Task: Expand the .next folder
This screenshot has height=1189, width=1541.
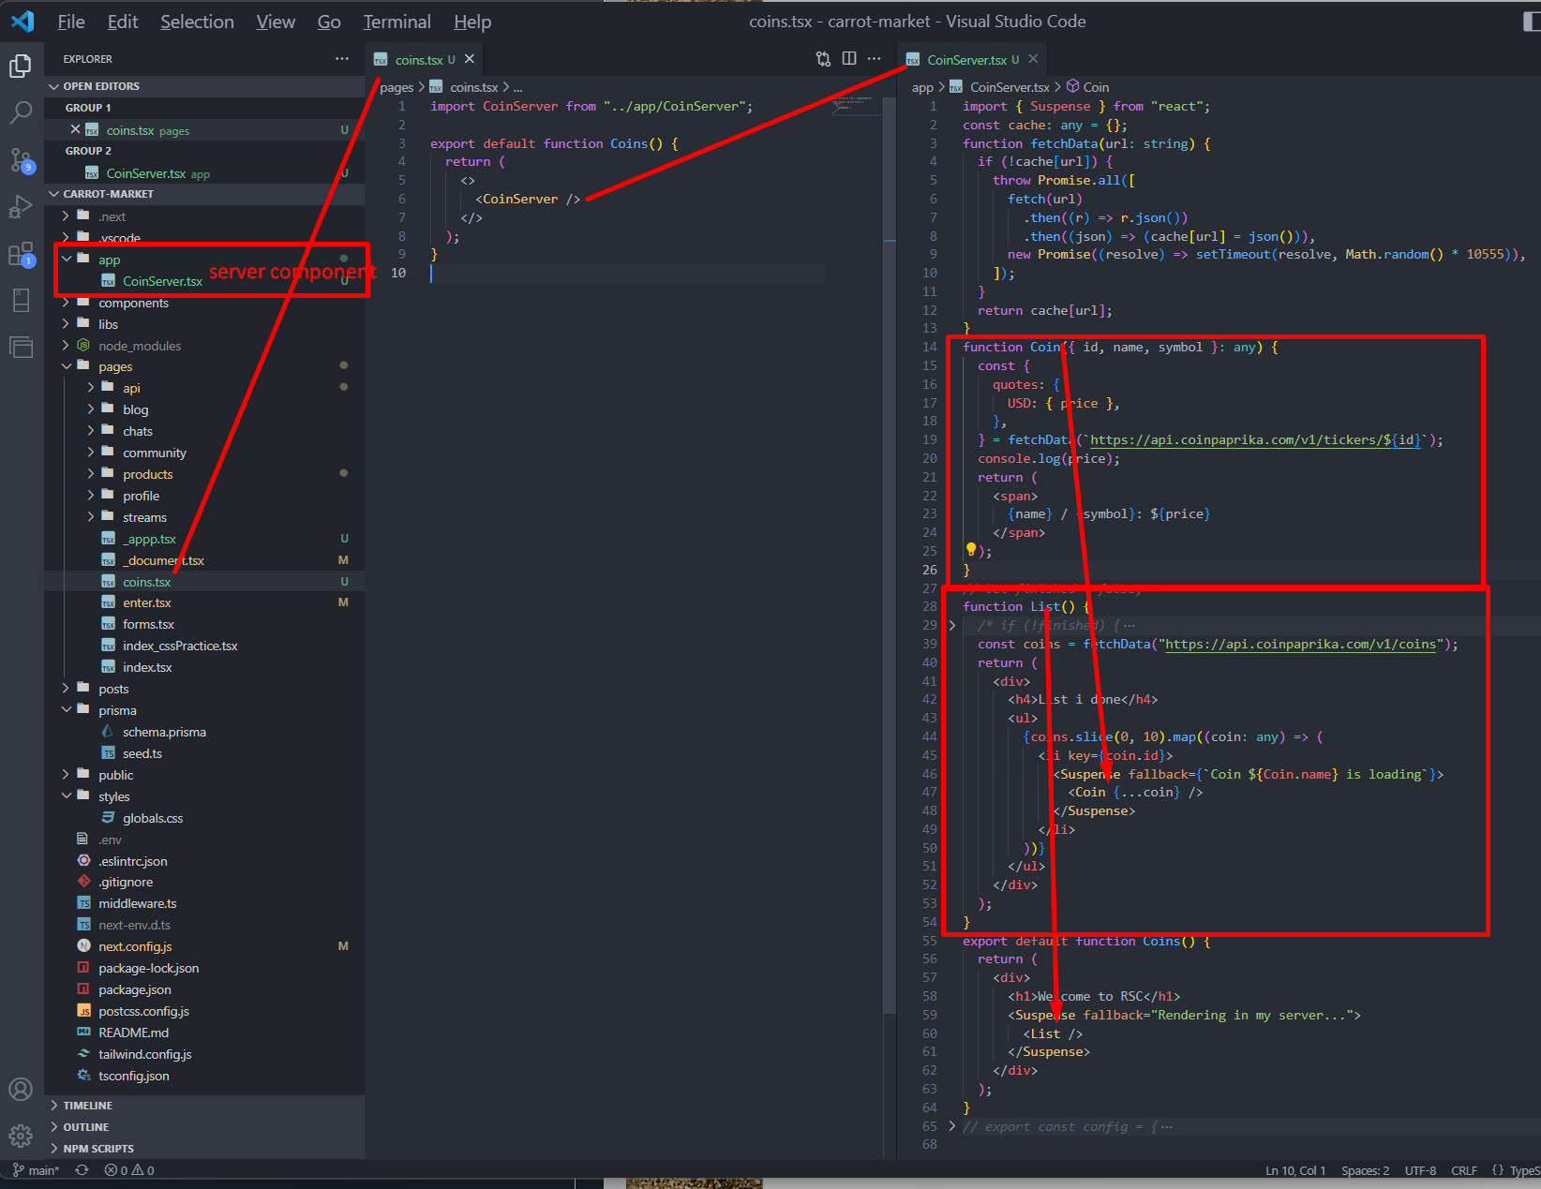Action: (204, 216)
